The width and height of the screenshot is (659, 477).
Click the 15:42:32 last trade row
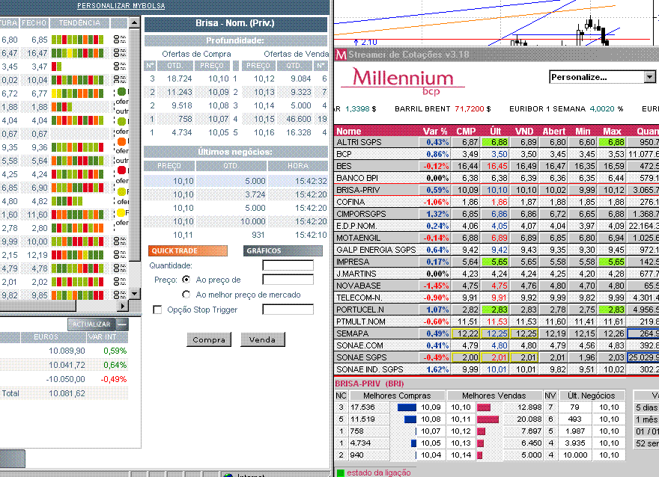236,181
